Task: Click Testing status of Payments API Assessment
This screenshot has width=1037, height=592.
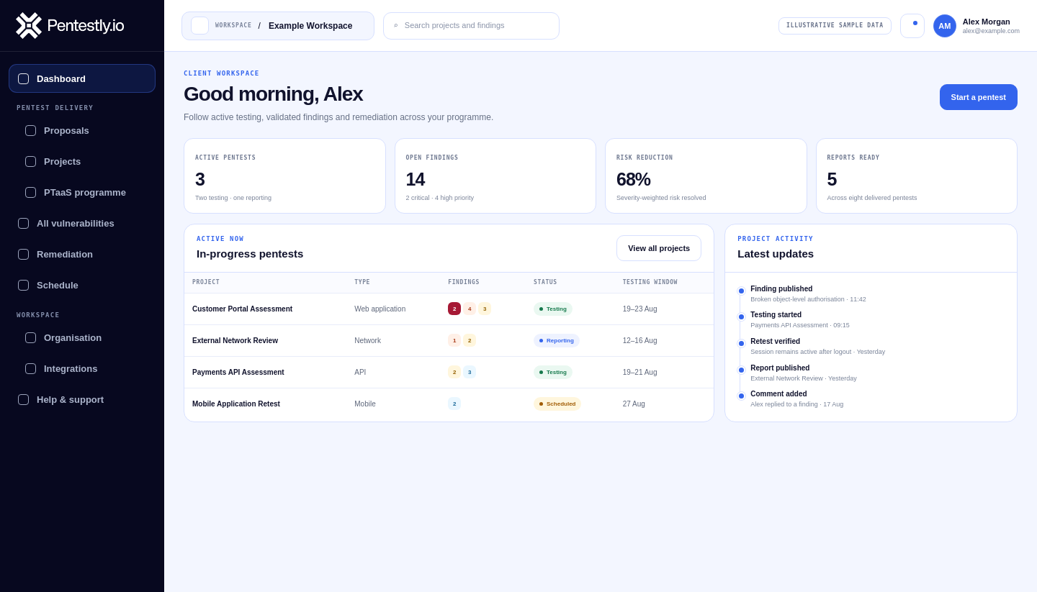Action: point(553,373)
